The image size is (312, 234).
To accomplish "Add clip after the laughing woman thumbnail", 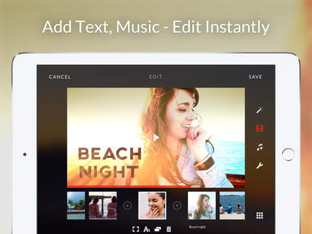I will tap(177, 205).
